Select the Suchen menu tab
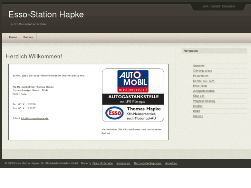The height and width of the screenshot is (188, 251). tap(28, 37)
